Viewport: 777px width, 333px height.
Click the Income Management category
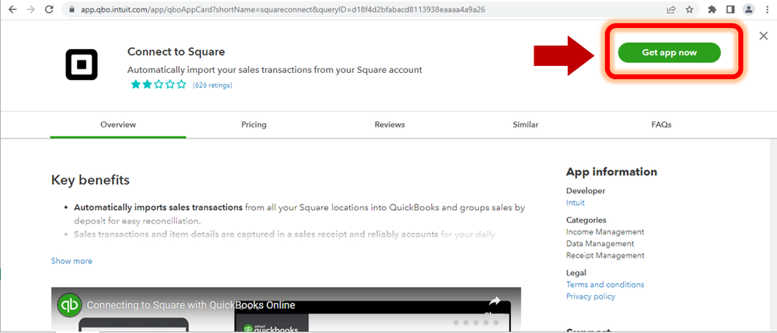pos(605,231)
